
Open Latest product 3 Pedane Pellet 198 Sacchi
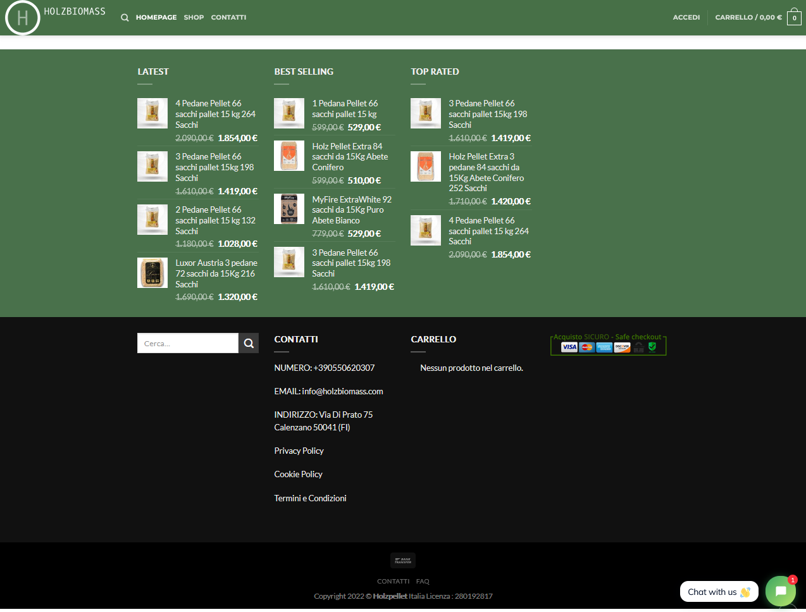[x=215, y=167]
